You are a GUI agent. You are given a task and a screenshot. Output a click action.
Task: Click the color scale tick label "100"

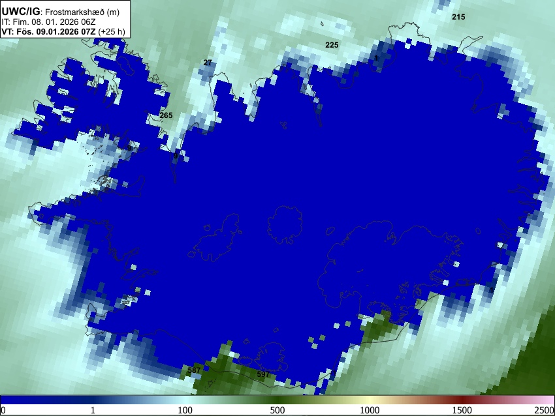click(x=185, y=410)
